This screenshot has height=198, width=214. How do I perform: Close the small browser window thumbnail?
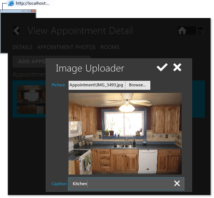coord(33,11)
